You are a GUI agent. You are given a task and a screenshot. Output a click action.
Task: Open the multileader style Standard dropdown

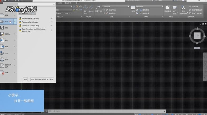coord(128,7)
